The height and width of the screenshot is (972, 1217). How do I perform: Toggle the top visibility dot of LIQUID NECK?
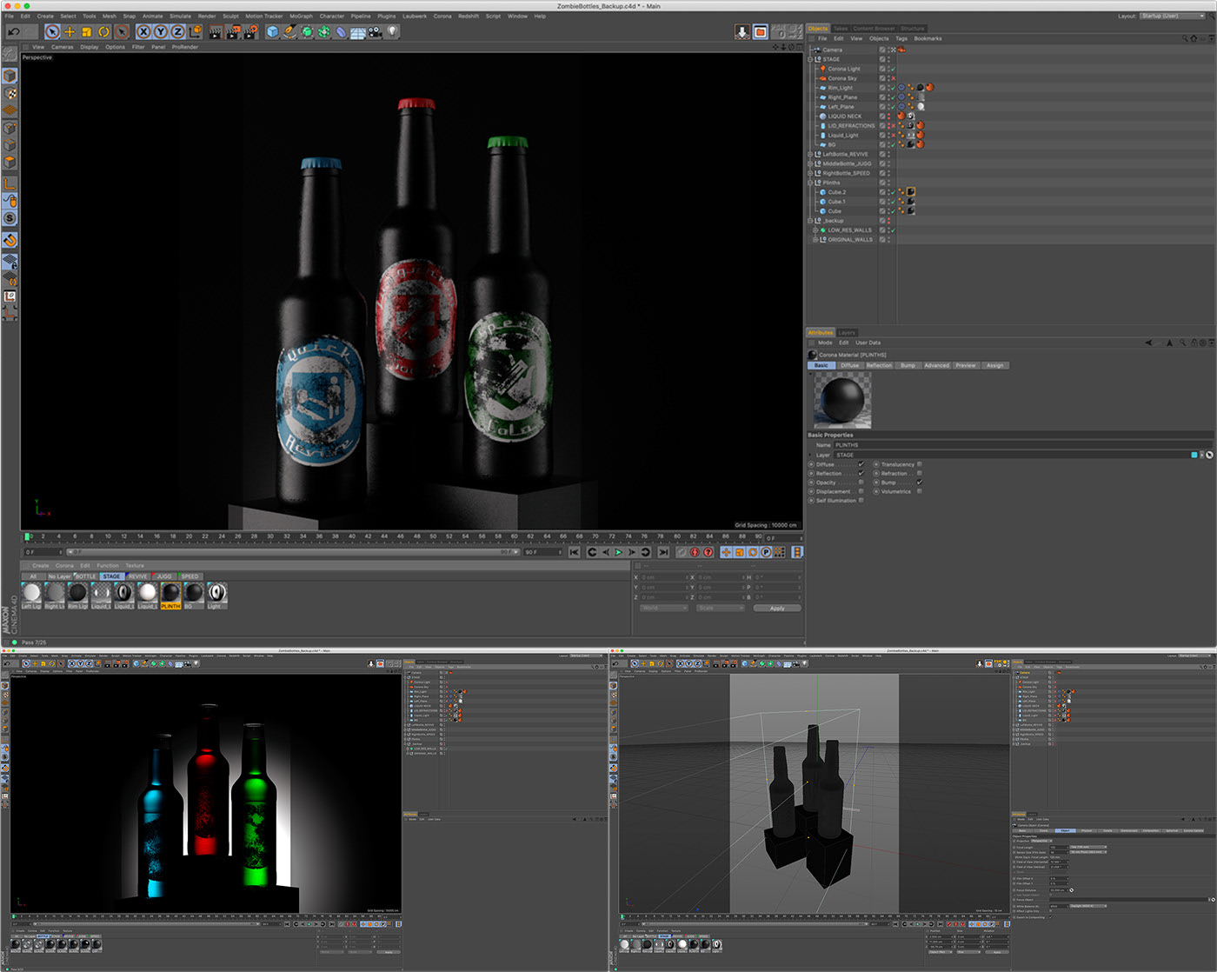(888, 114)
